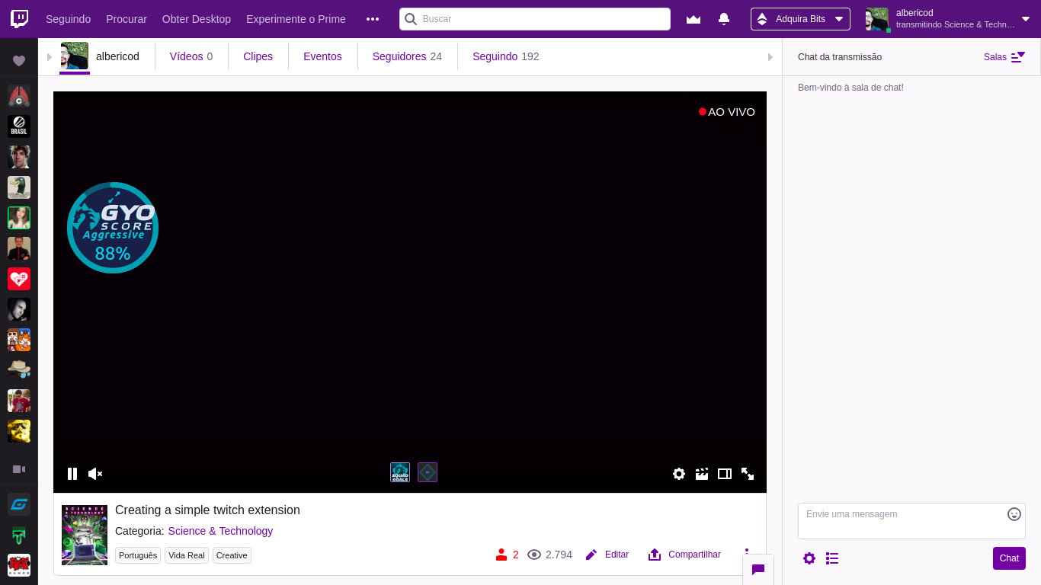Open the notifications bell
The width and height of the screenshot is (1041, 585).
pos(724,19)
